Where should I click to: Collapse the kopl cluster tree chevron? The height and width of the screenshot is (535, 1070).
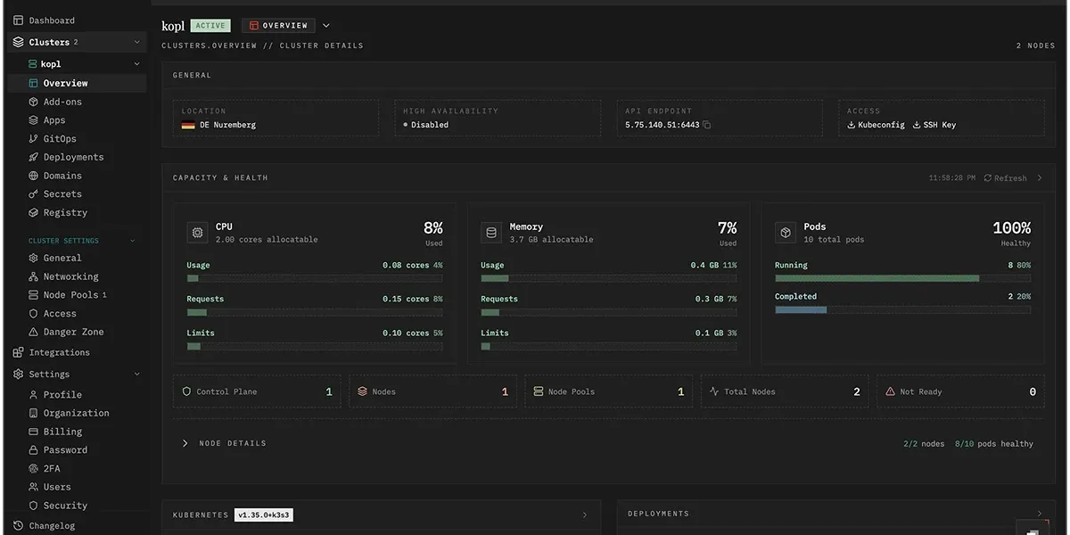pos(136,64)
